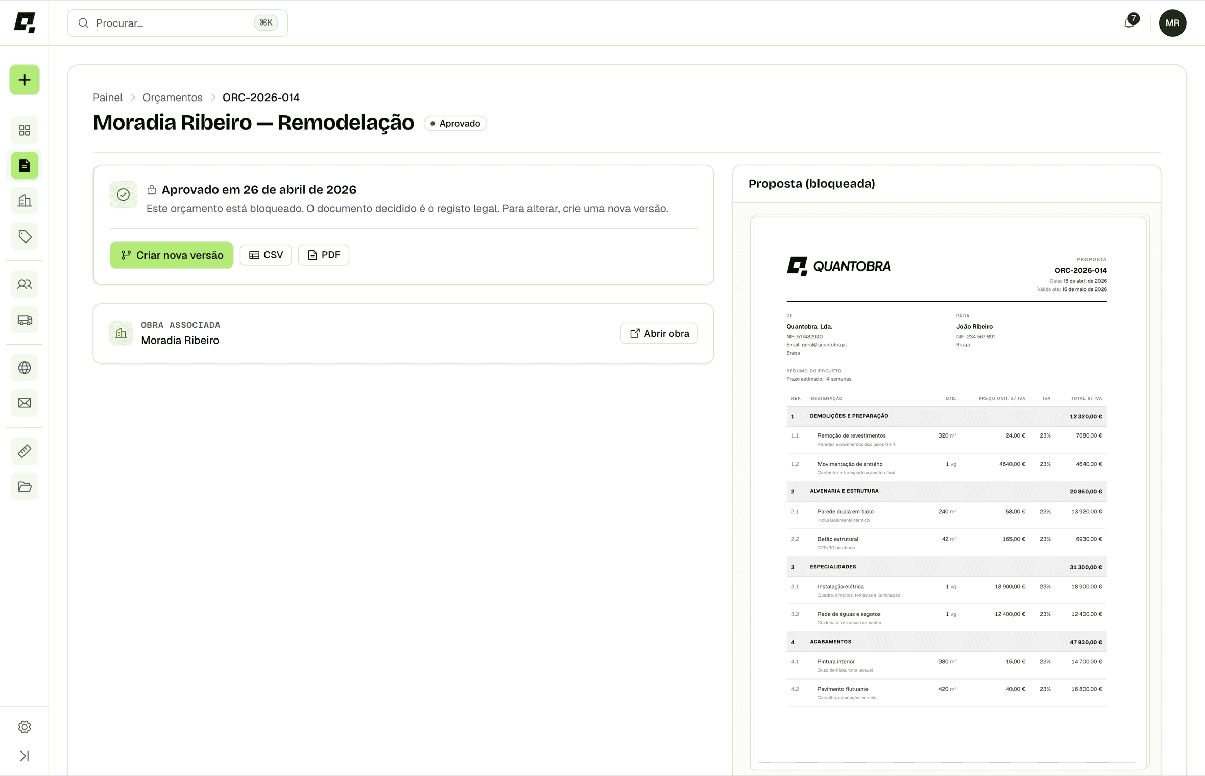Click the Proposta (bloqueada) panel heading
The image size is (1205, 776).
[811, 184]
